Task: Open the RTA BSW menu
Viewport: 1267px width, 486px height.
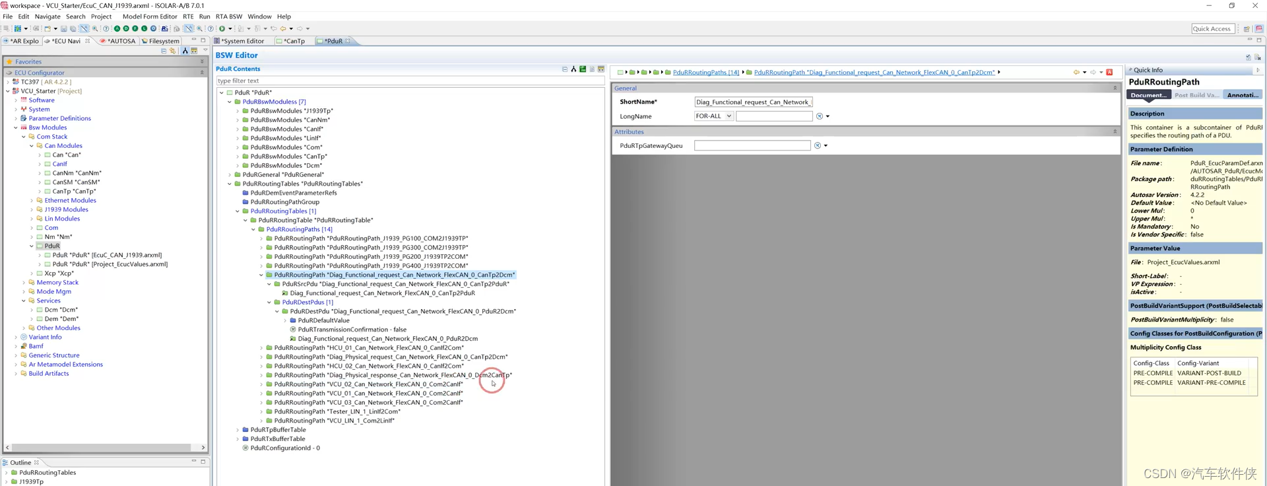Action: point(229,17)
